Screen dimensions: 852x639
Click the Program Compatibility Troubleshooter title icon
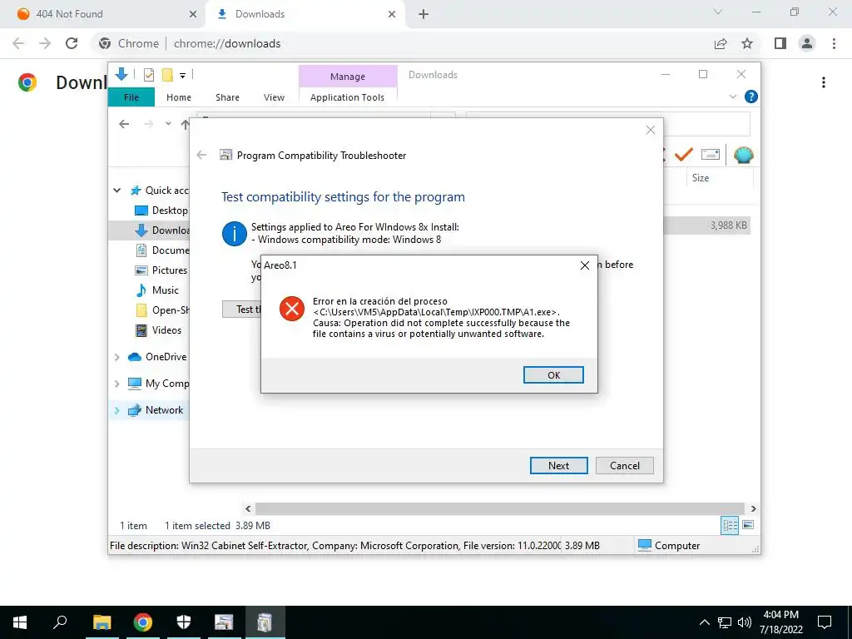point(225,156)
